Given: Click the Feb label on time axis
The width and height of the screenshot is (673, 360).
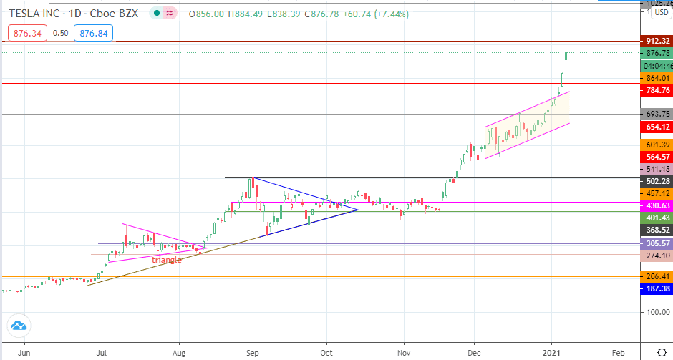Looking at the screenshot, I should 618,353.
